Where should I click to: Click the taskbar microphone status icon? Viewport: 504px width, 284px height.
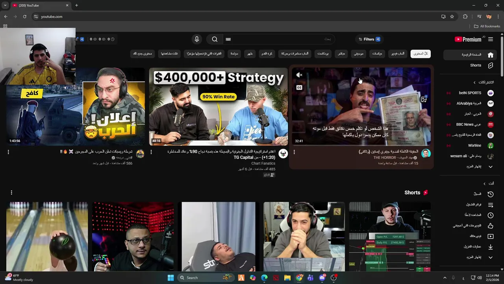tap(453, 278)
